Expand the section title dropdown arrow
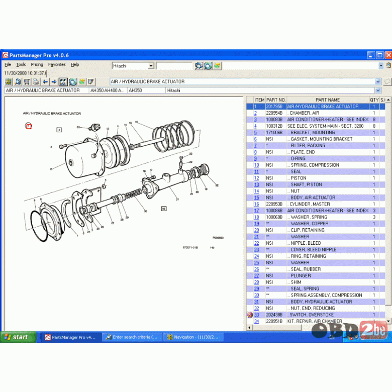The width and height of the screenshot is (392, 392). [378, 81]
